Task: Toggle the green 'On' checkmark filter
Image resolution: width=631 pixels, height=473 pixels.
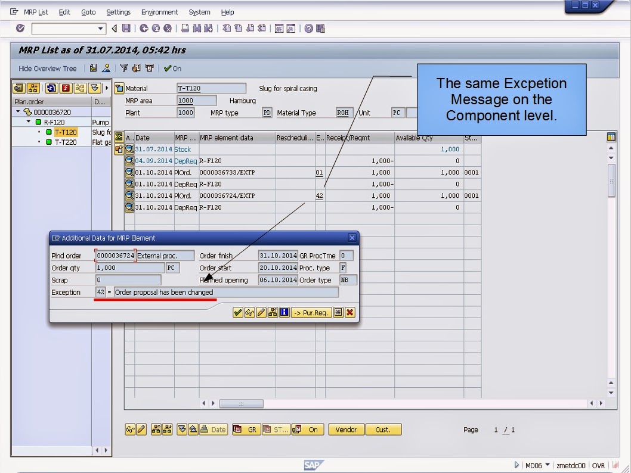Action: coord(171,68)
